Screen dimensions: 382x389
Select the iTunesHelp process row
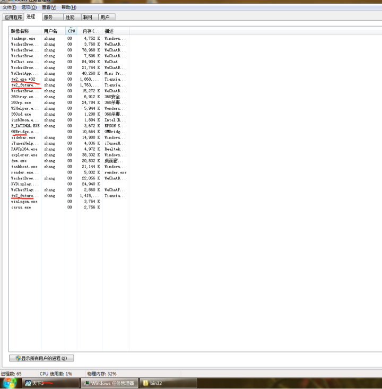click(x=69, y=143)
